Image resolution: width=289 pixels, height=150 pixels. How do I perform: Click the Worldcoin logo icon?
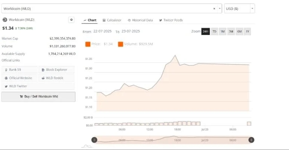[5, 20]
